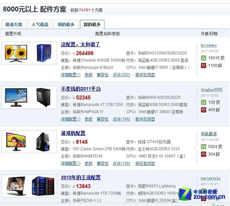Image resolution: width=230 pixels, height=206 pixels.
Task: Downvote the kotudana build via its red thumbs-down icon
Action: click(203, 66)
